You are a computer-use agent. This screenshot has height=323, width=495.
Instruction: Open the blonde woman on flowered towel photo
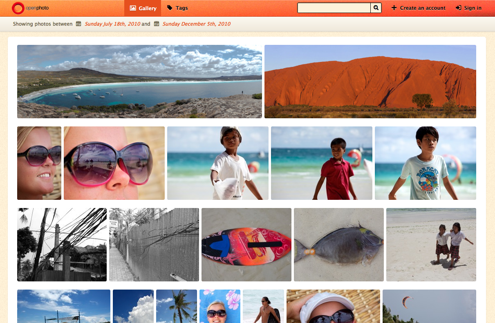[220, 306]
